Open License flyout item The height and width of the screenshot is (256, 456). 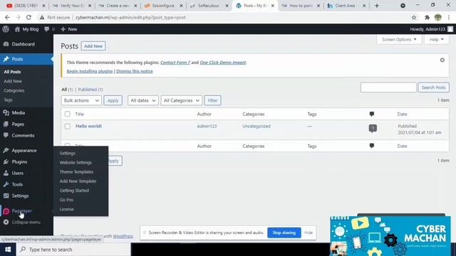[x=66, y=209]
